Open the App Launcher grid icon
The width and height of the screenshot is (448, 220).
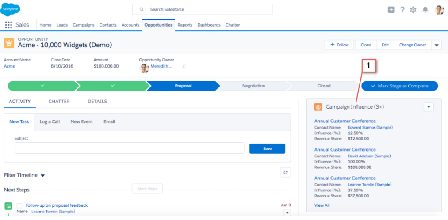pos(8,25)
